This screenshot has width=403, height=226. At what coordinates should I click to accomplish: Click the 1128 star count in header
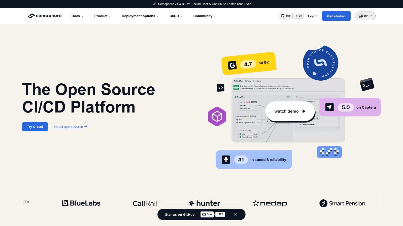point(299,16)
